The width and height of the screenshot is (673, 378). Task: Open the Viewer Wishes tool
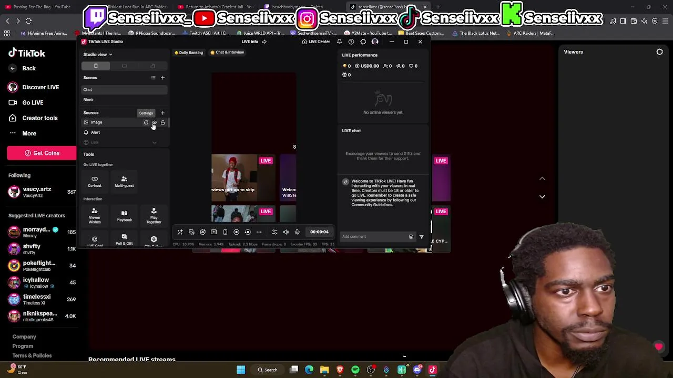(x=95, y=216)
